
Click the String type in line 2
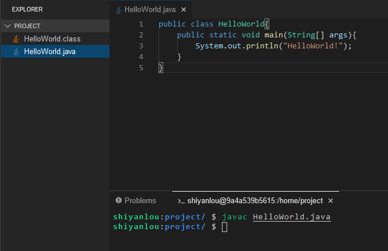click(x=301, y=35)
